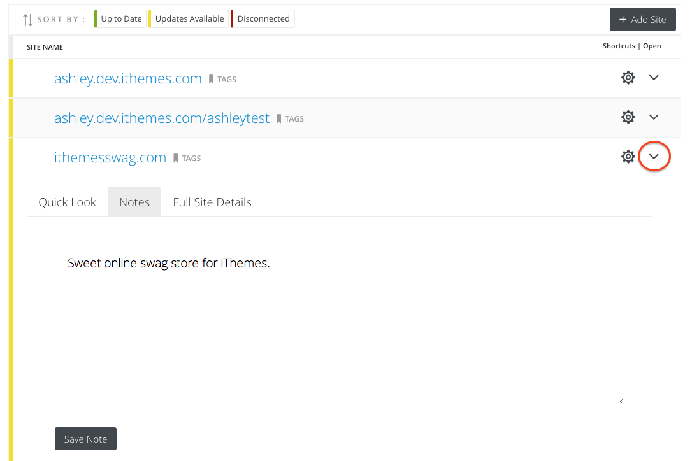The height and width of the screenshot is (461, 692).
Task: Click the sort arrows icon
Action: point(28,20)
